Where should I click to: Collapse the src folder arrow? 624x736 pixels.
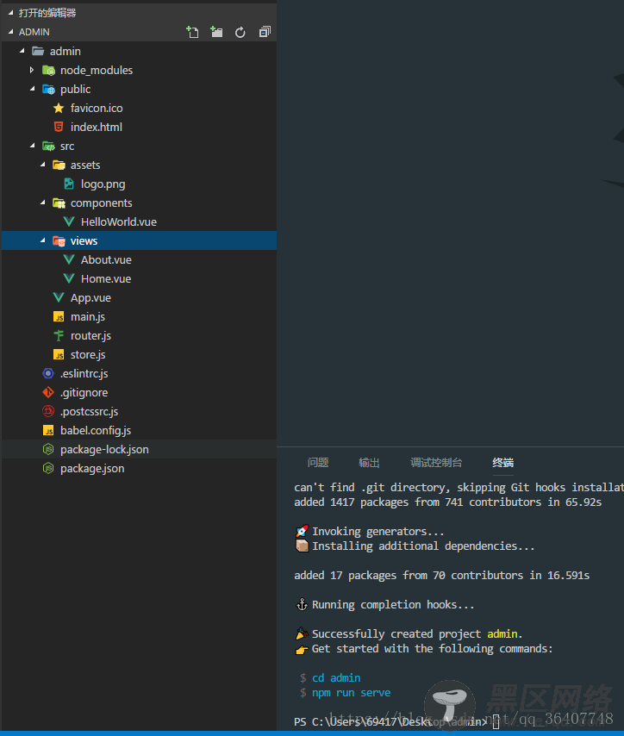tap(33, 146)
